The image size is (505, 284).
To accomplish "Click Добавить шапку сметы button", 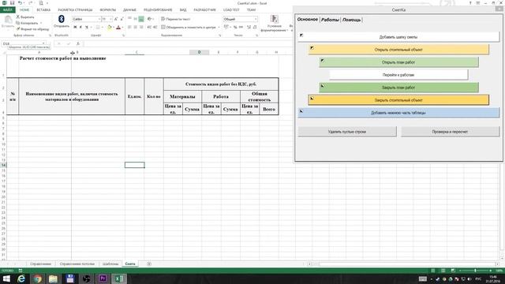I will [398, 37].
